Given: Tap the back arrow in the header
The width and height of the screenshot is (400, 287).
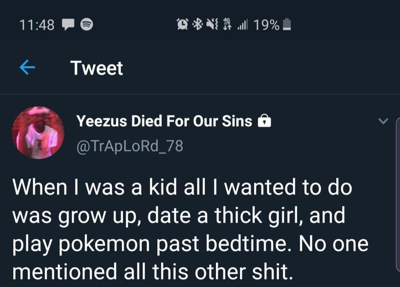Looking at the screenshot, I should click(27, 68).
